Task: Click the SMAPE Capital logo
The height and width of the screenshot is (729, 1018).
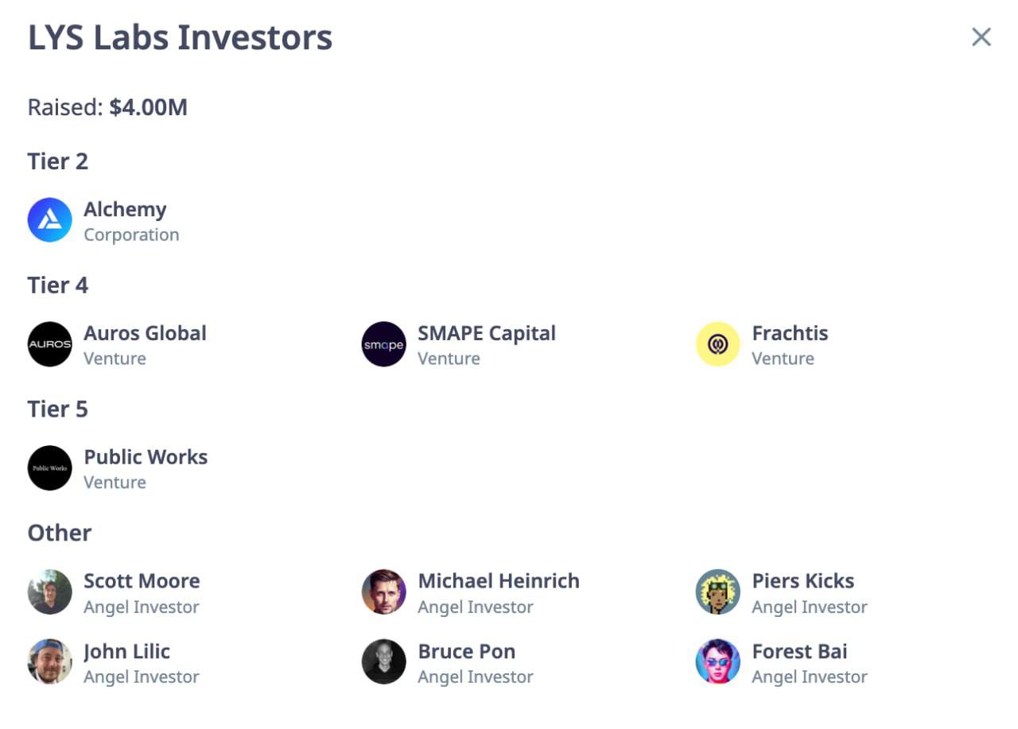Action: (x=384, y=344)
